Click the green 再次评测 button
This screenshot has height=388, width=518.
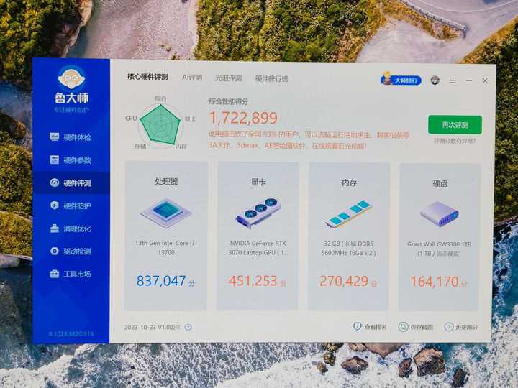tap(455, 125)
